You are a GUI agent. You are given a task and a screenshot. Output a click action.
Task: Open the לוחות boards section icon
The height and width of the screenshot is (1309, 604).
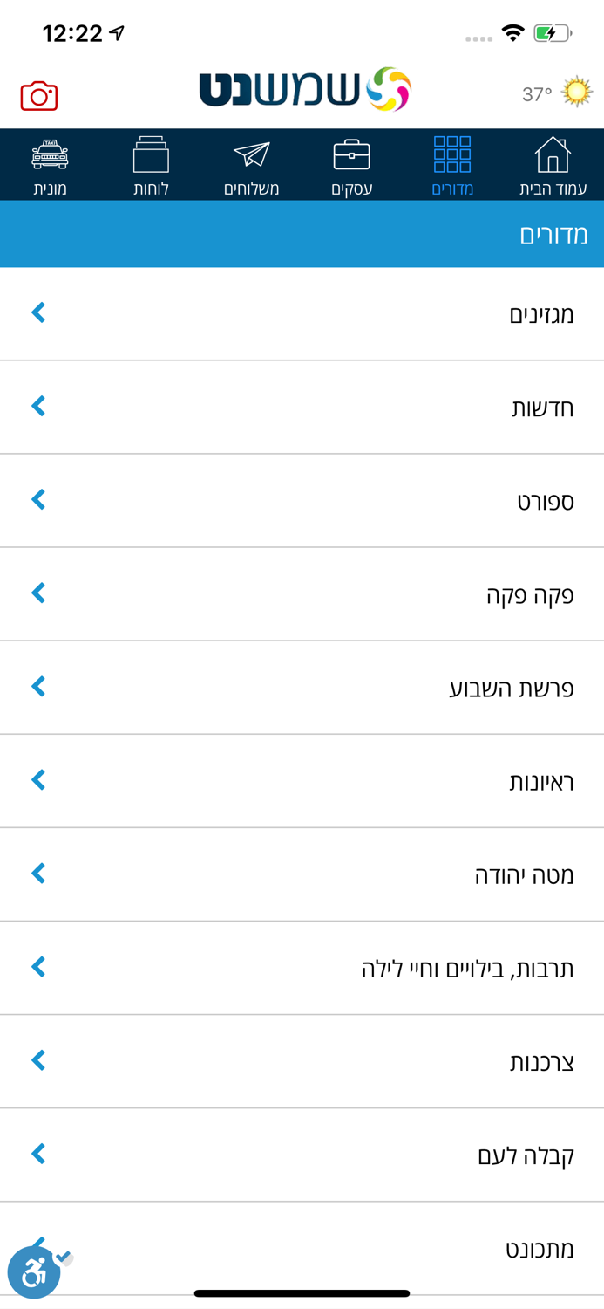pyautogui.click(x=151, y=157)
